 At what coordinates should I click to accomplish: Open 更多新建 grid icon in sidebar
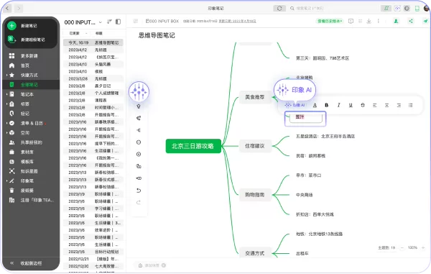pyautogui.click(x=11, y=56)
